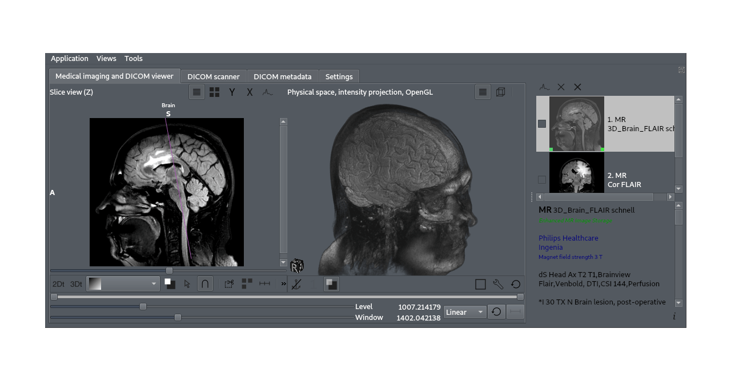
Task: Check the Cor FLAIR series checkbox
Action: tap(542, 180)
